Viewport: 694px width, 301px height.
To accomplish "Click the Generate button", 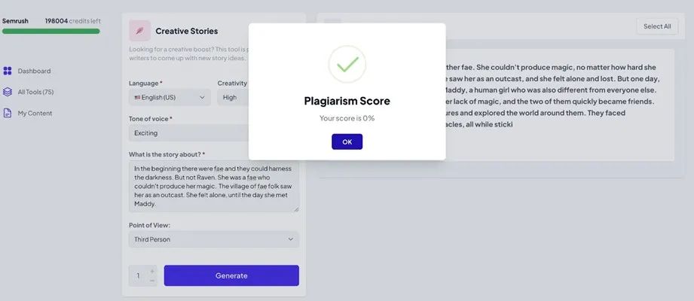I will [x=231, y=275].
